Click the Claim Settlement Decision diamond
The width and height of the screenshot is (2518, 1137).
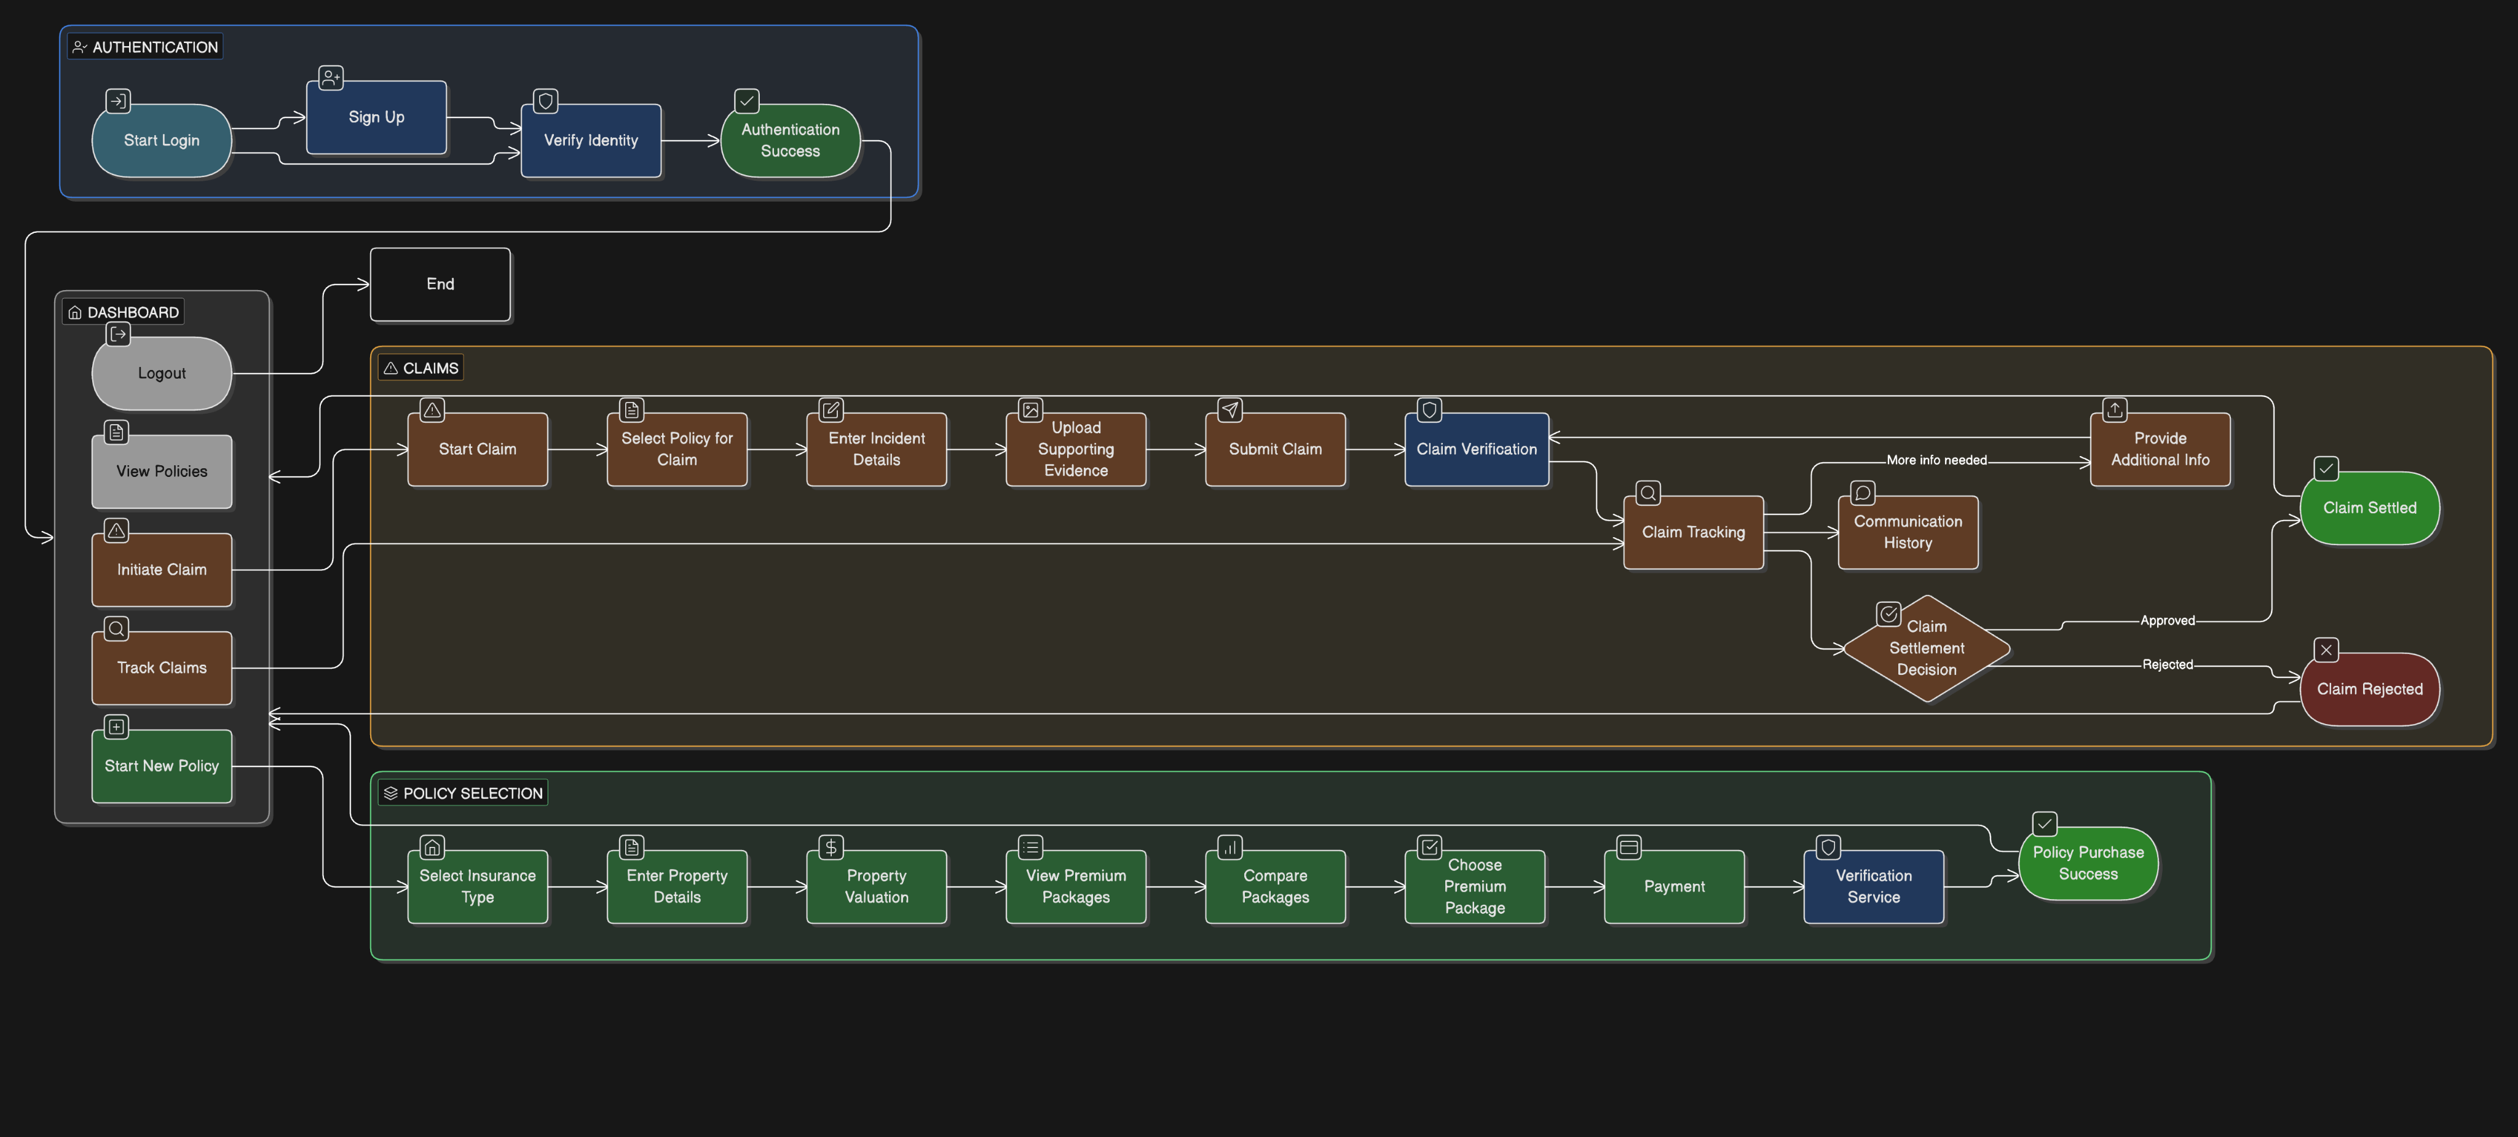pos(1927,648)
